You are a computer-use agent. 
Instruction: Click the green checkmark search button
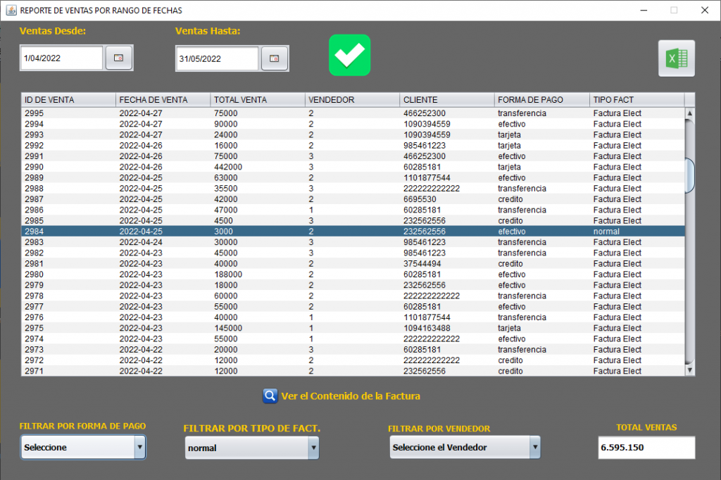349,55
